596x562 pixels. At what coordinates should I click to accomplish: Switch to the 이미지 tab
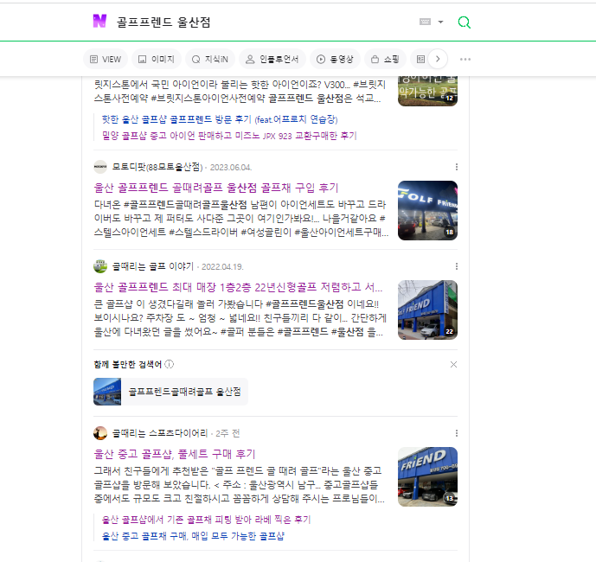157,60
